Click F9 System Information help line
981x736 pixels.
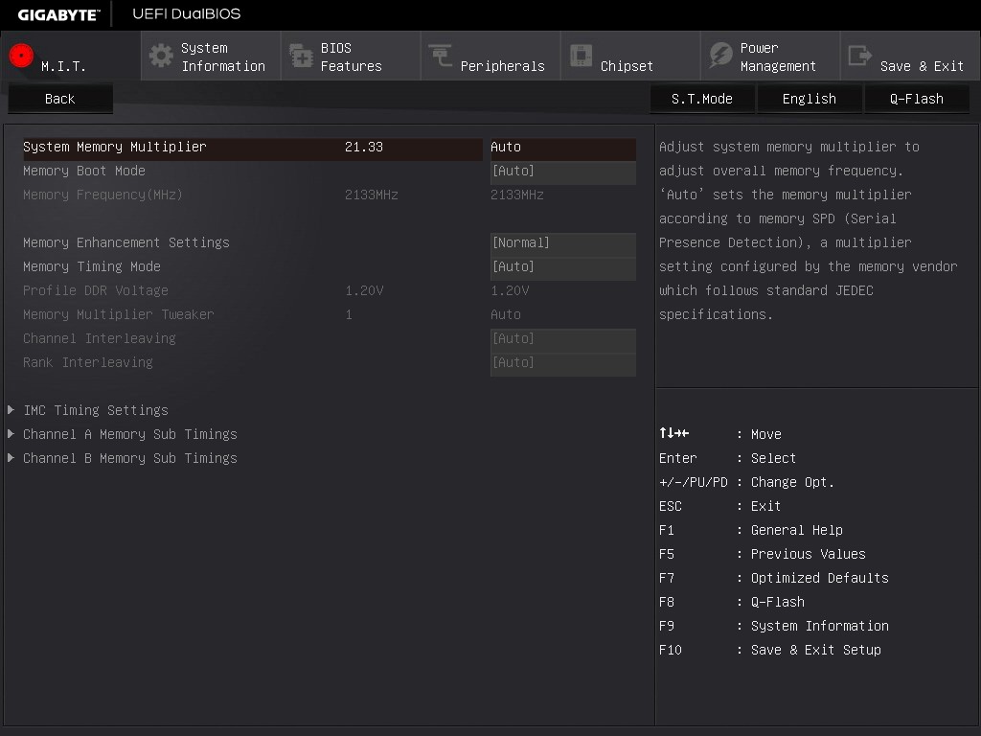coord(774,626)
